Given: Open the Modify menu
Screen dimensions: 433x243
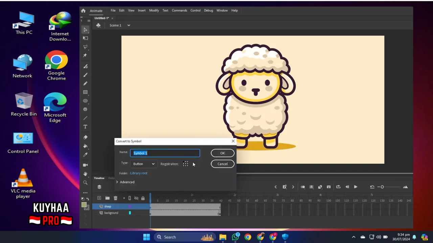Looking at the screenshot, I should (x=154, y=10).
